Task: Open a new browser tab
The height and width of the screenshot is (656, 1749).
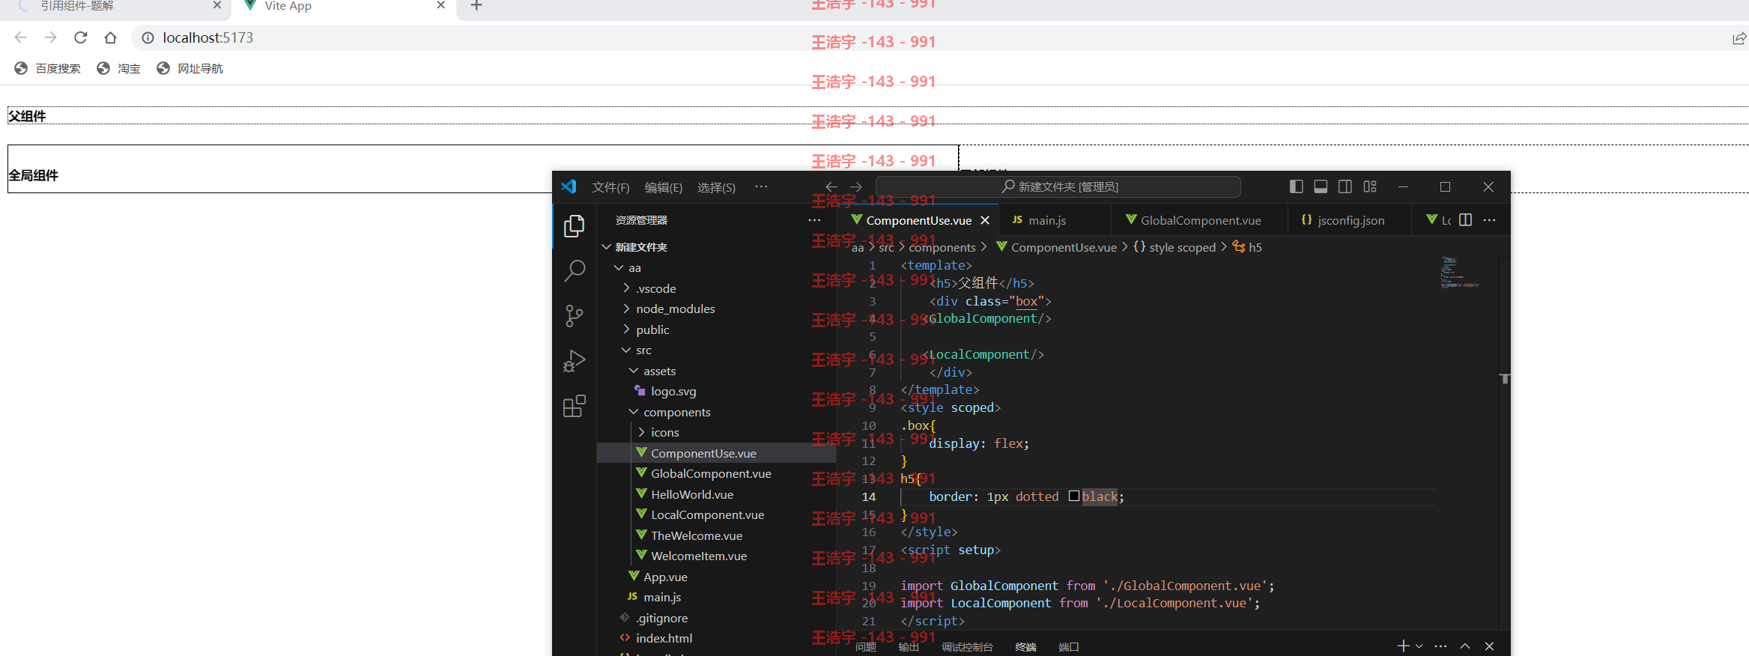Action: [x=476, y=6]
